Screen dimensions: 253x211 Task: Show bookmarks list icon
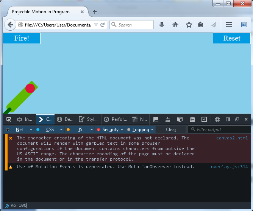click(200, 25)
